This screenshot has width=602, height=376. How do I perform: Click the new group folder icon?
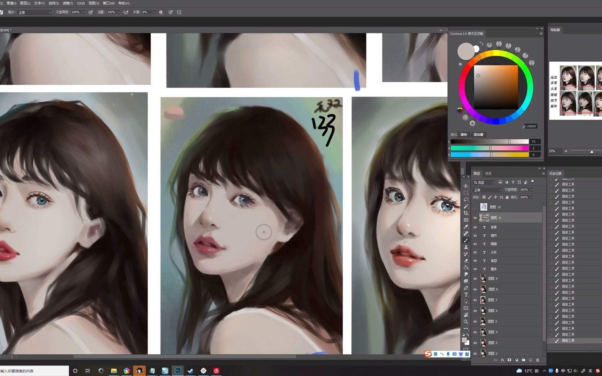524,360
